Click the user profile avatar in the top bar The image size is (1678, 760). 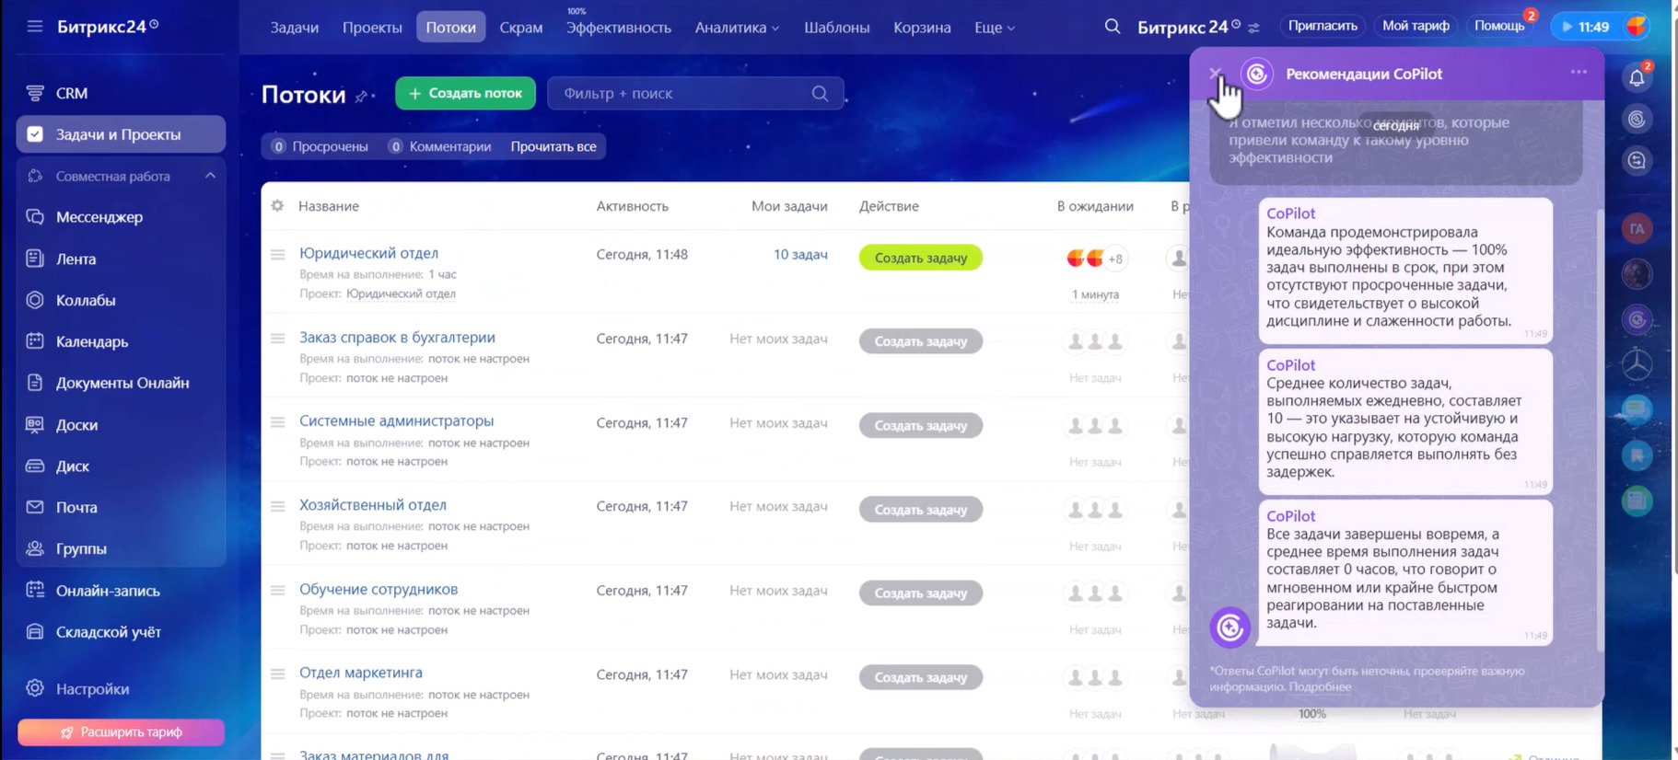pyautogui.click(x=1637, y=27)
